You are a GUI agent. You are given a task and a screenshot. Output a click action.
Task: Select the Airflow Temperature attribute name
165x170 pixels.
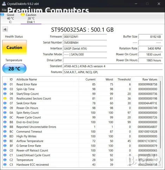[30, 141]
